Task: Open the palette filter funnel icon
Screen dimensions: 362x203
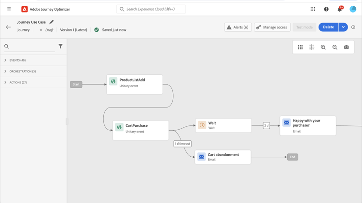Action: pyautogui.click(x=60, y=46)
